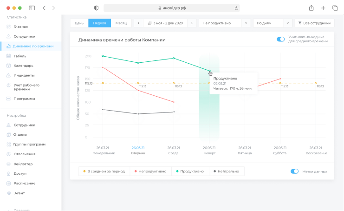The width and height of the screenshot is (344, 211).
Task: Open the Главная sidebar section
Action: [x=20, y=27]
